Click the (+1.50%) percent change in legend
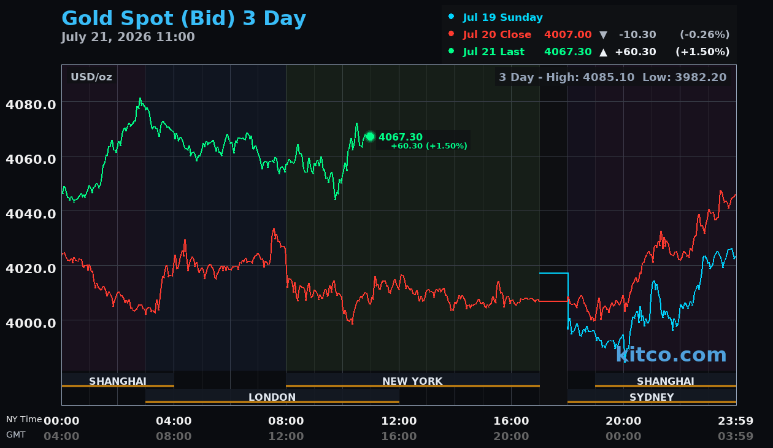Viewport: 773px width, 448px height. [702, 52]
